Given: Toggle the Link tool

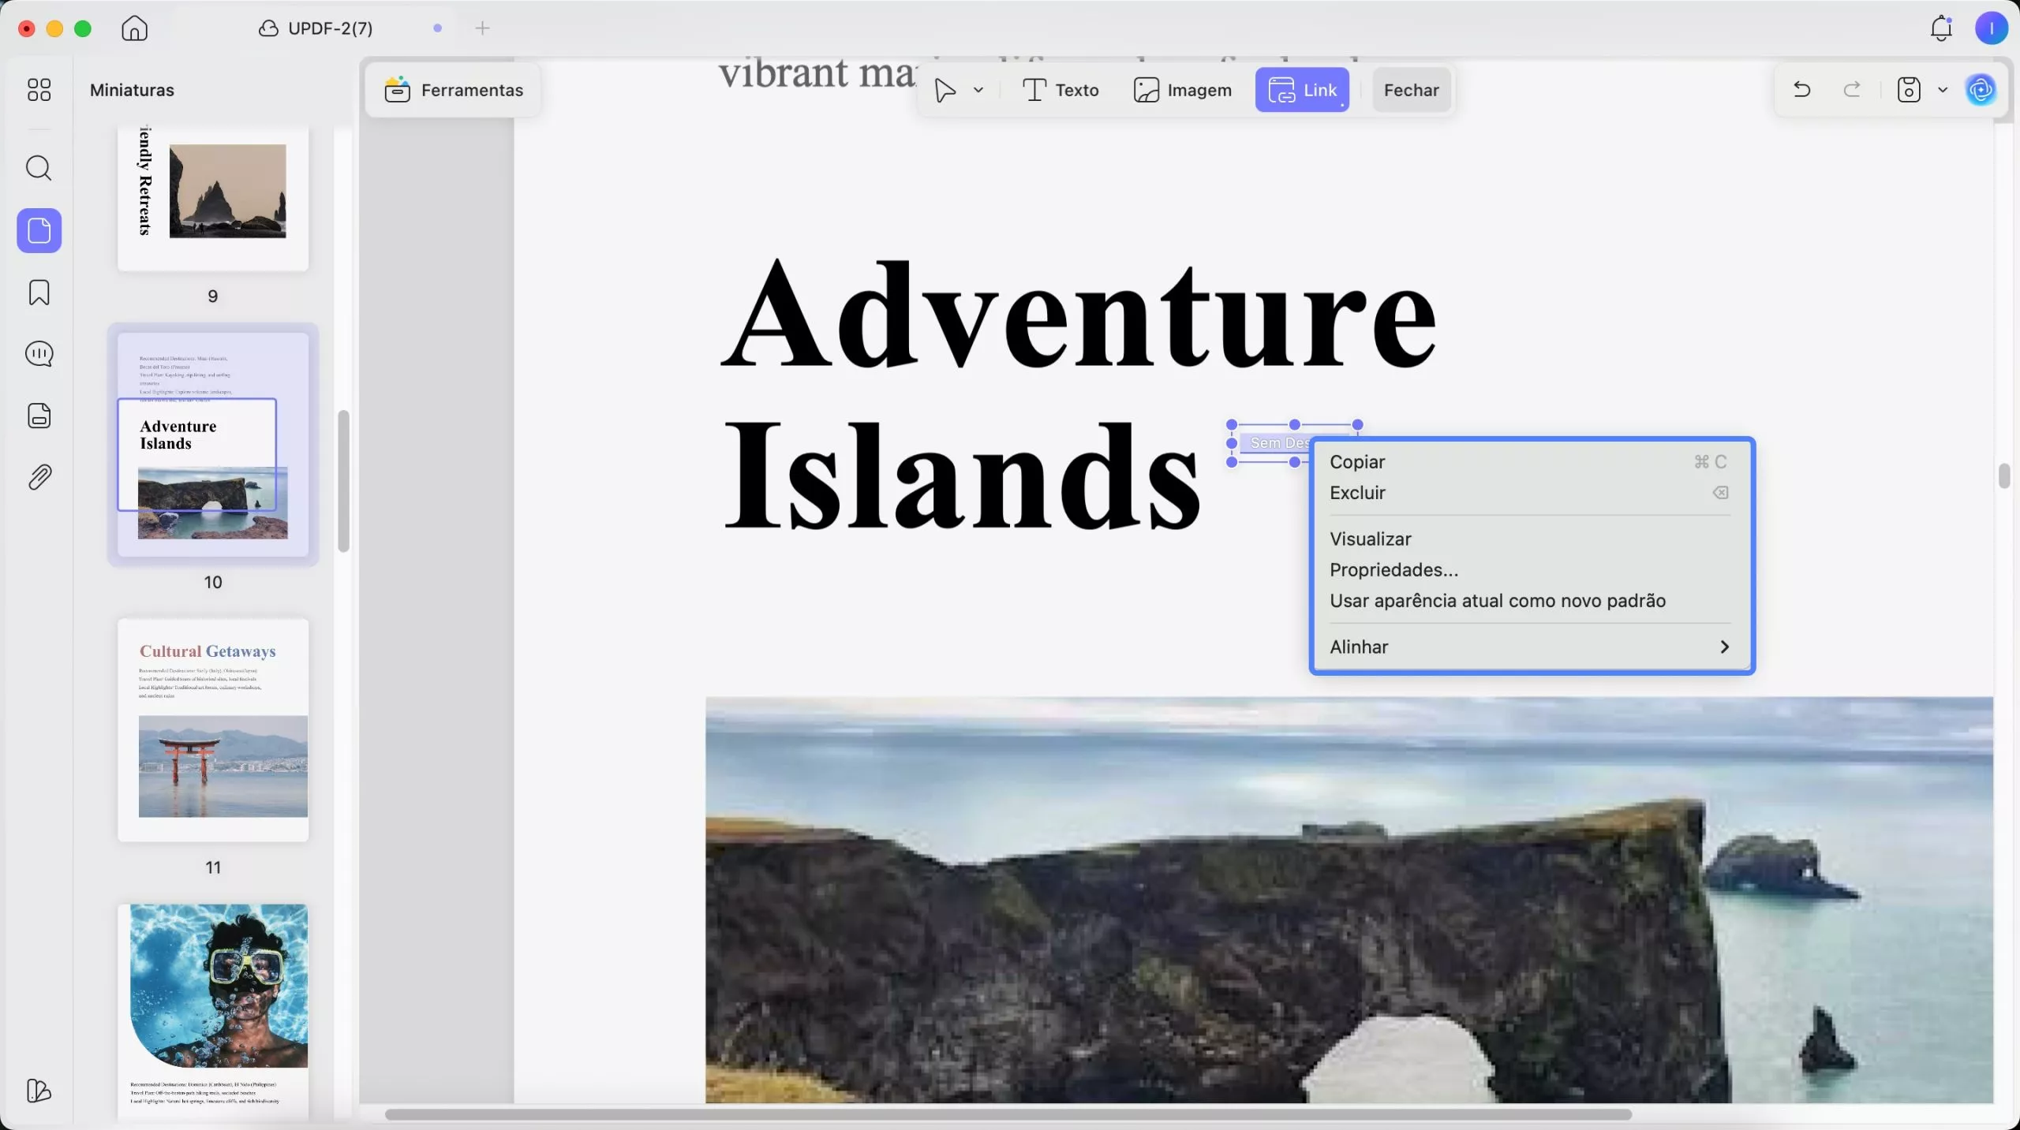Looking at the screenshot, I should point(1302,90).
